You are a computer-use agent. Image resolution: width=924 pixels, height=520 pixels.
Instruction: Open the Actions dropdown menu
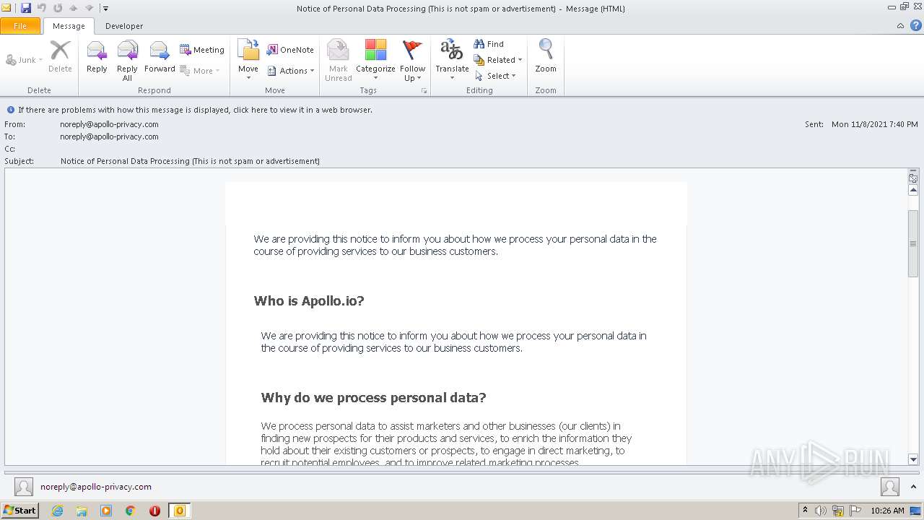(x=291, y=71)
